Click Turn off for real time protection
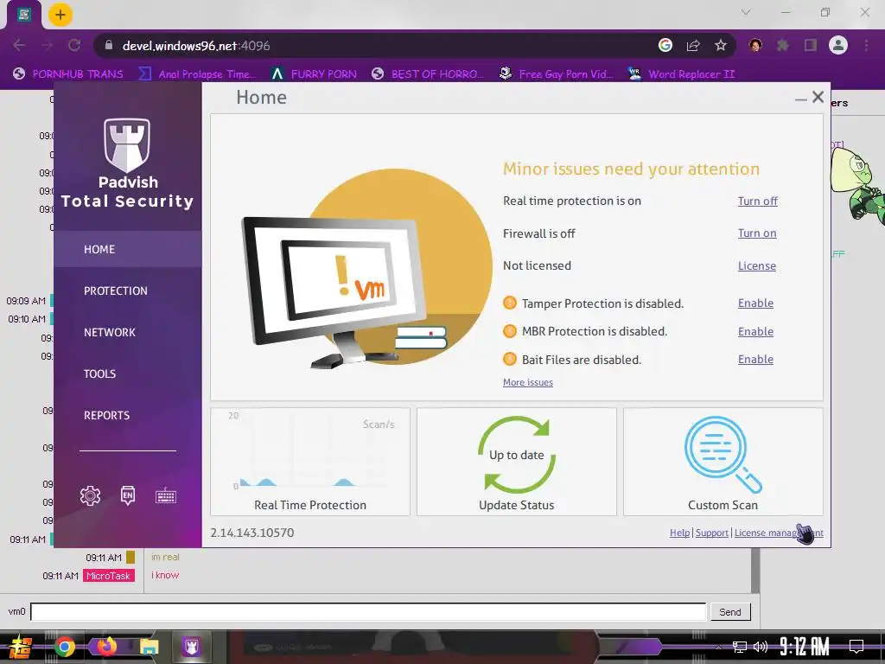This screenshot has width=885, height=664. 757,201
